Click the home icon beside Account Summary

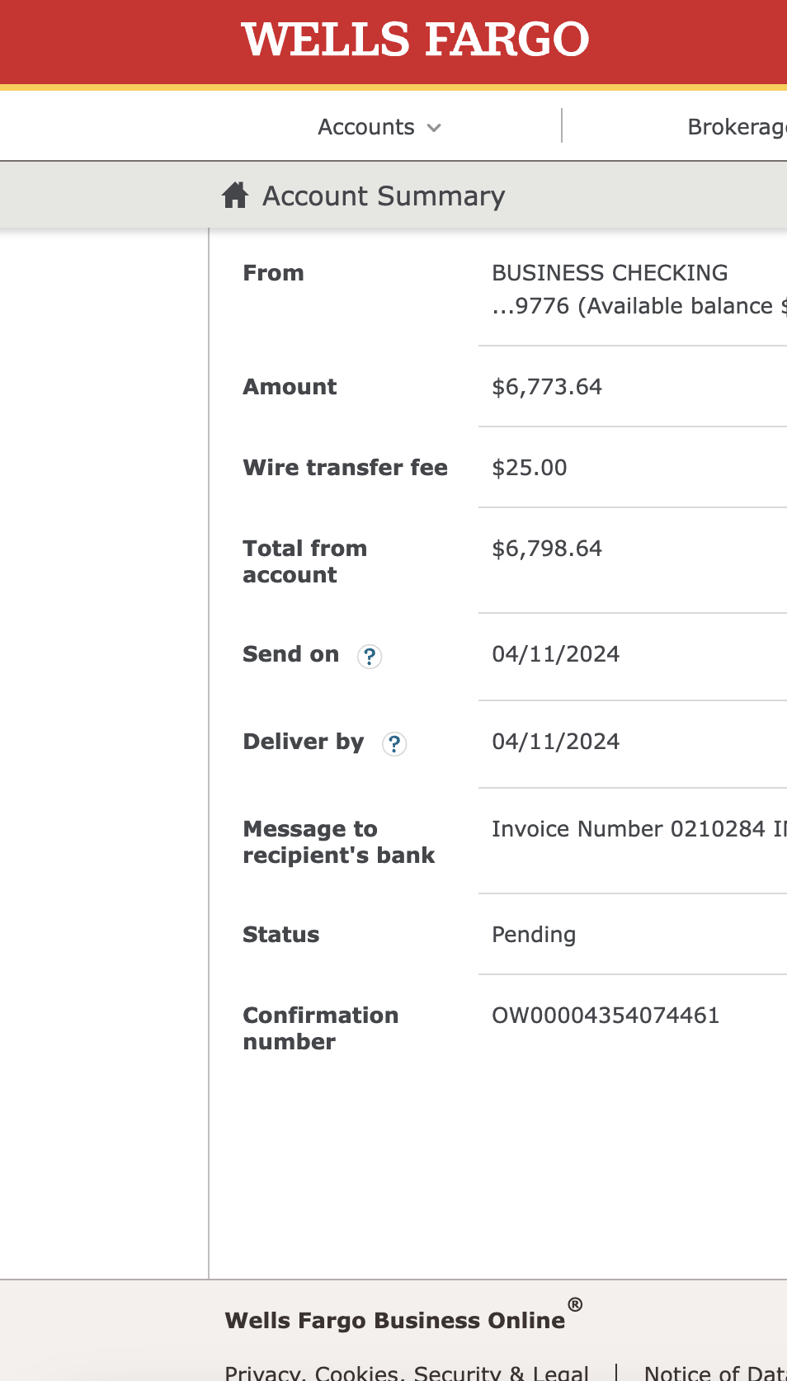click(235, 196)
